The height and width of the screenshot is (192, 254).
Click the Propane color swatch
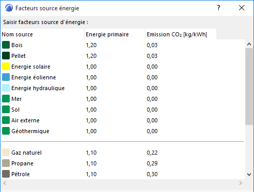point(6,163)
